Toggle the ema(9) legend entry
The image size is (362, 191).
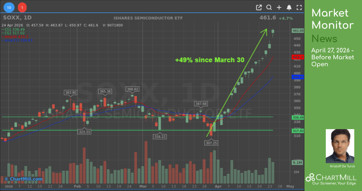13,37
